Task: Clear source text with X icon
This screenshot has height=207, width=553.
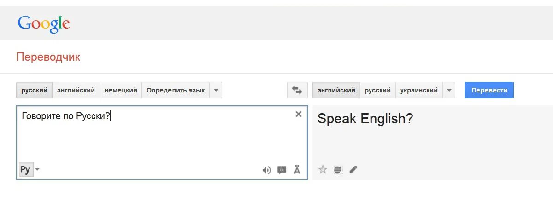Action: pyautogui.click(x=298, y=115)
